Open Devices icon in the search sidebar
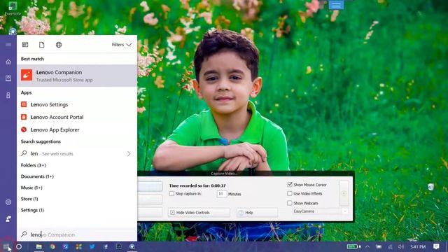 tap(8, 95)
